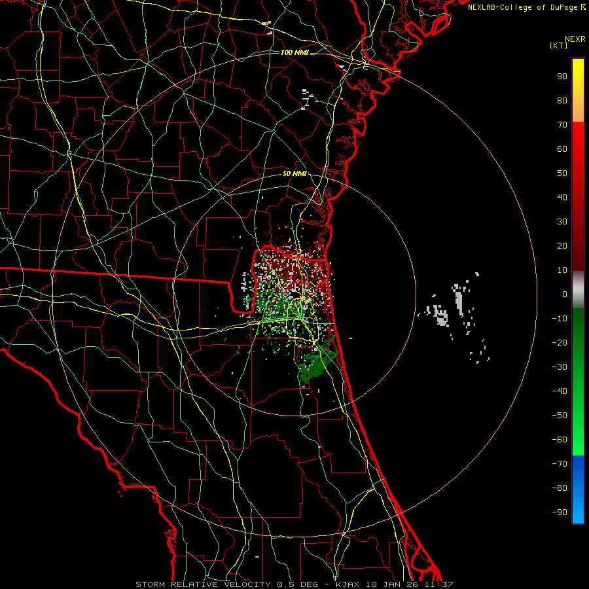Click the STORM RELATIVE VELOCITY caption text
This screenshot has height=589, width=589.
pos(204,584)
